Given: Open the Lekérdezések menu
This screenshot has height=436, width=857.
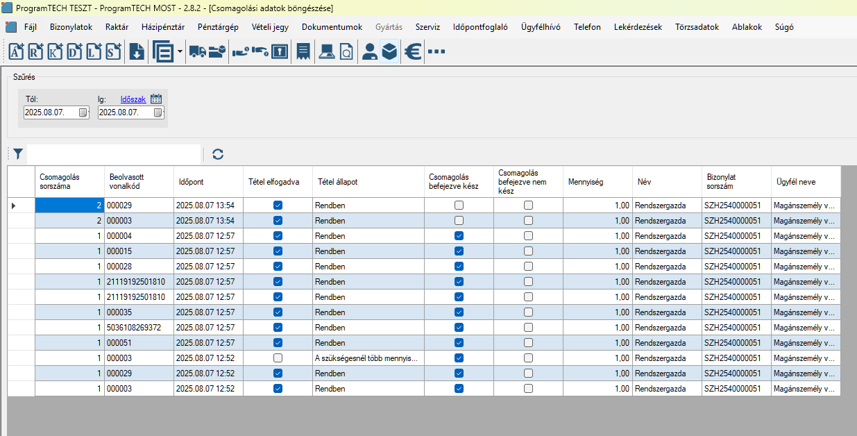Looking at the screenshot, I should (638, 27).
